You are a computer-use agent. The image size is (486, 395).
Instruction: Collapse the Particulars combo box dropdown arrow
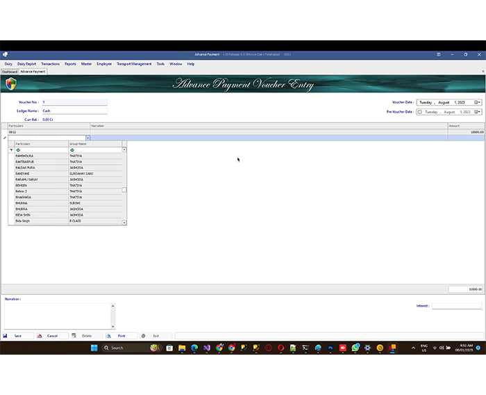pyautogui.click(x=87, y=138)
